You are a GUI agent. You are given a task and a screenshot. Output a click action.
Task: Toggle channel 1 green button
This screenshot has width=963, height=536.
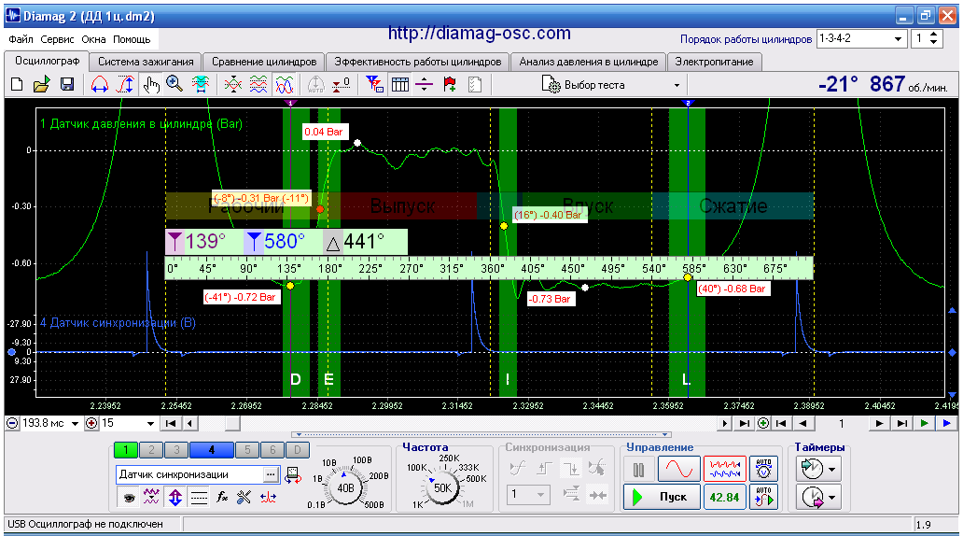click(126, 450)
